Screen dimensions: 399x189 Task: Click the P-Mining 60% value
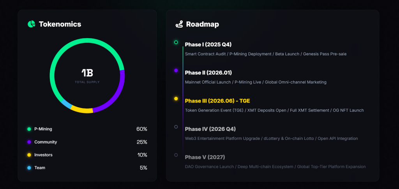click(141, 129)
